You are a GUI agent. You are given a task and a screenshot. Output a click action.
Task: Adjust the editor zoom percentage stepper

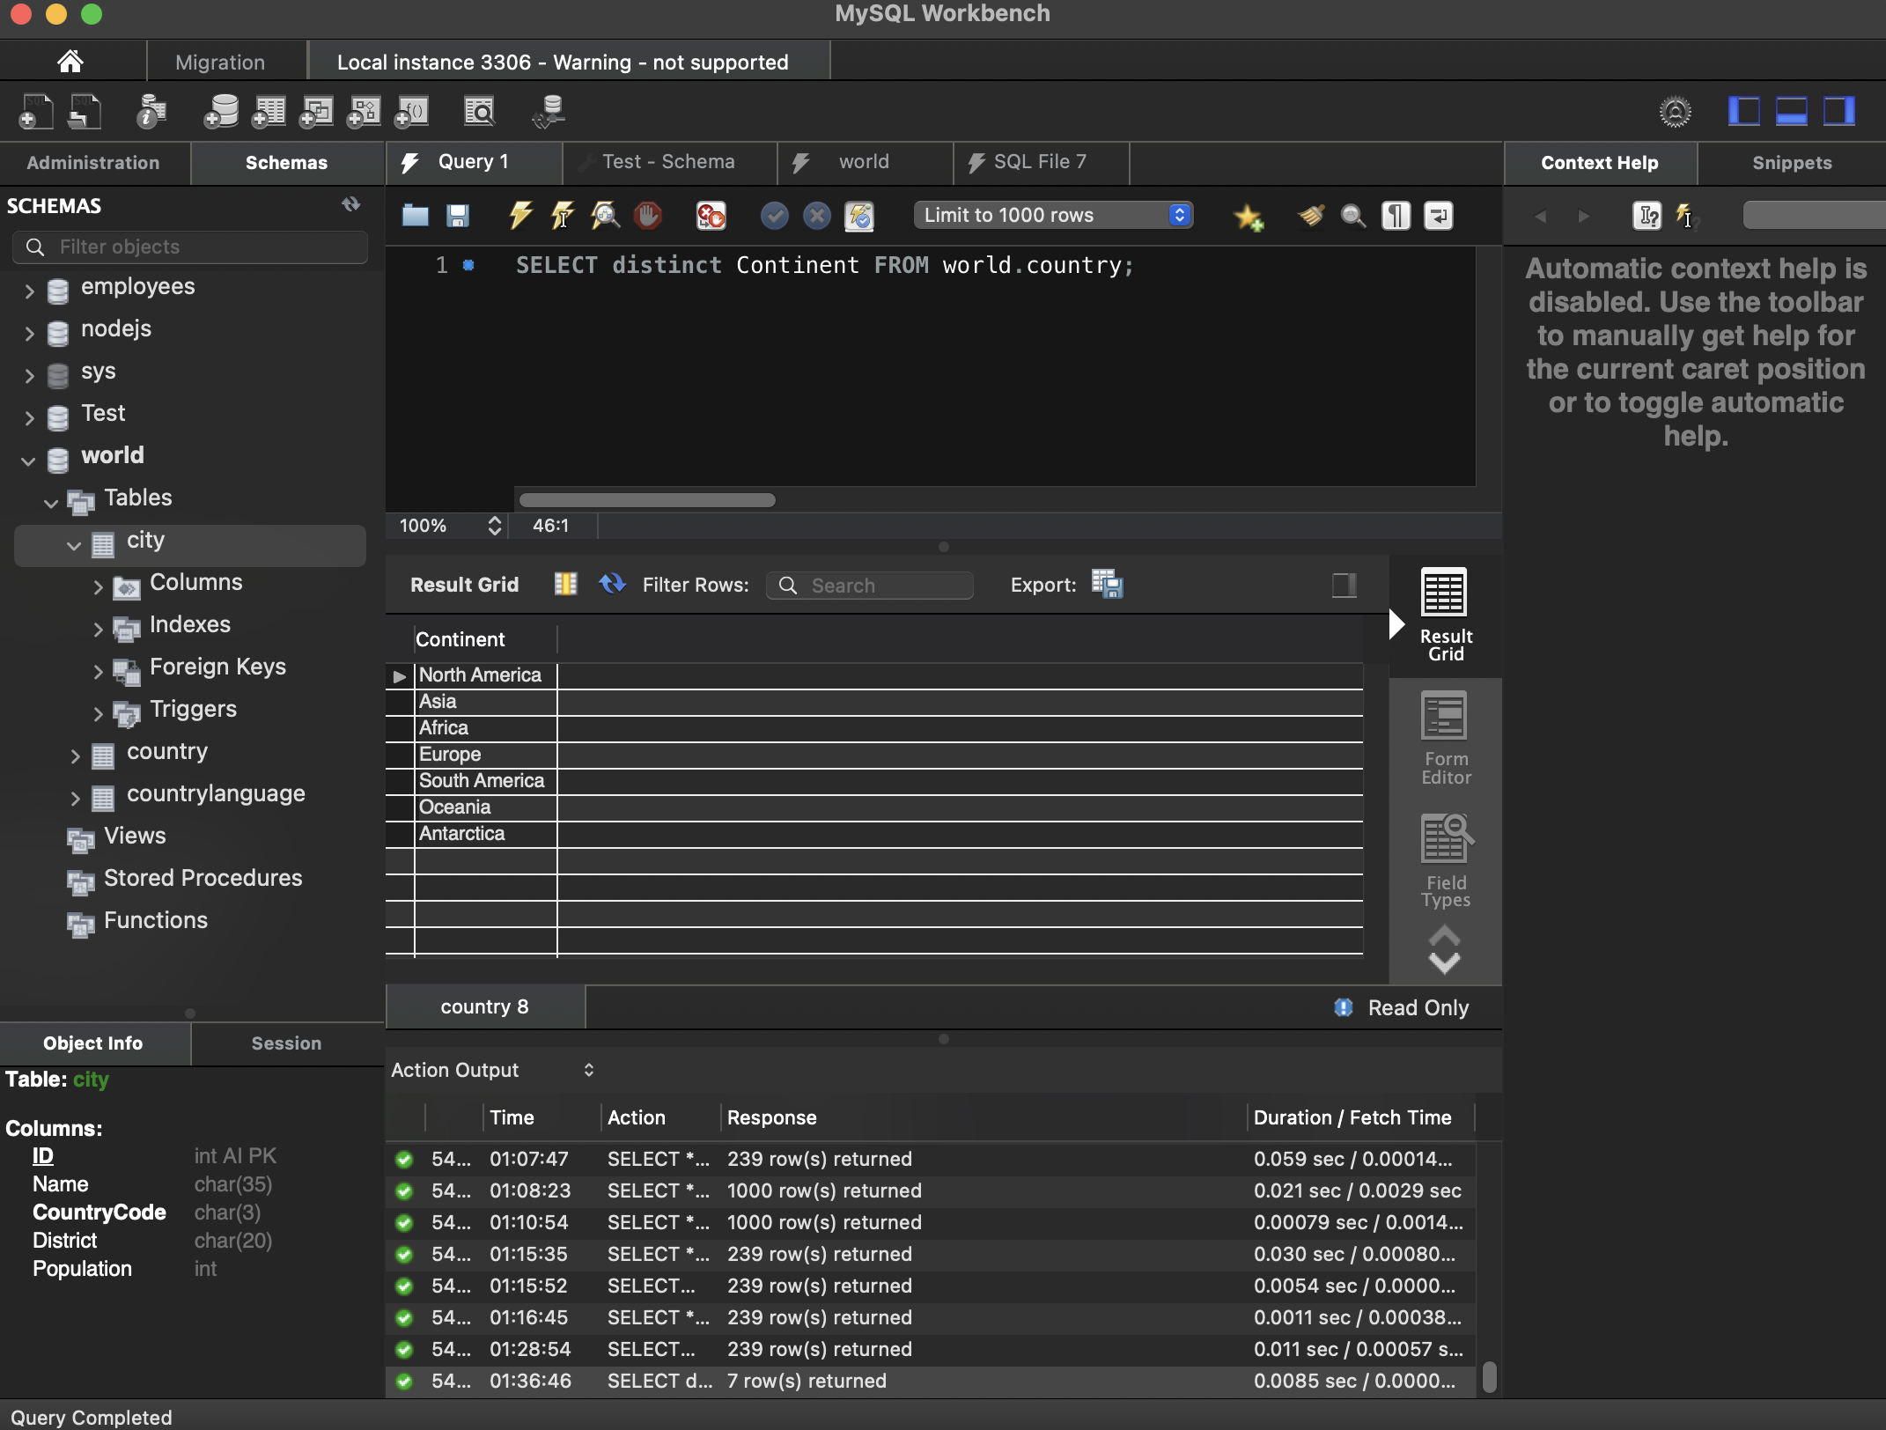495,526
